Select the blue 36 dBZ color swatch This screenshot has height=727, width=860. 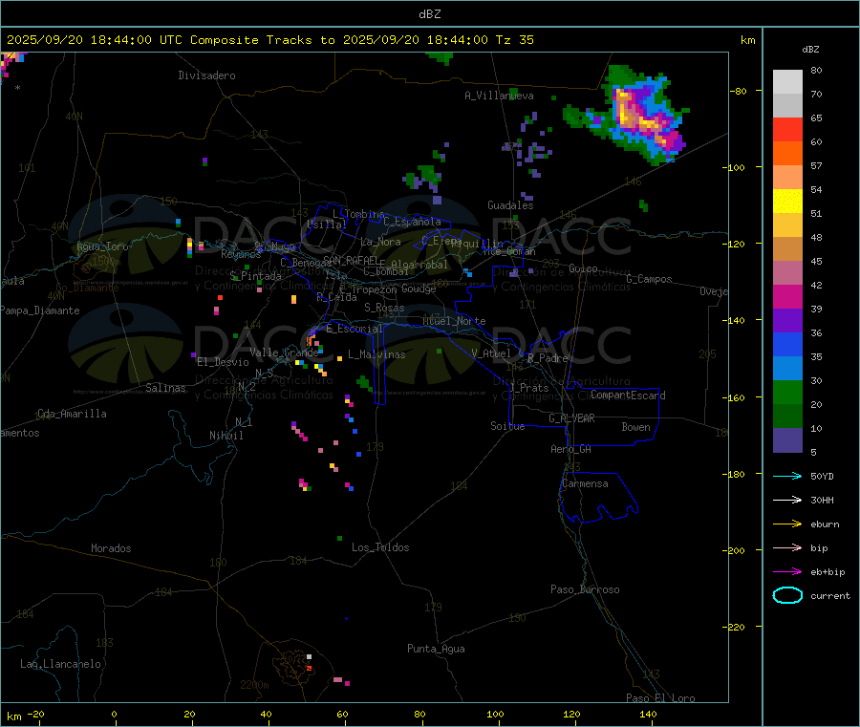tap(787, 344)
